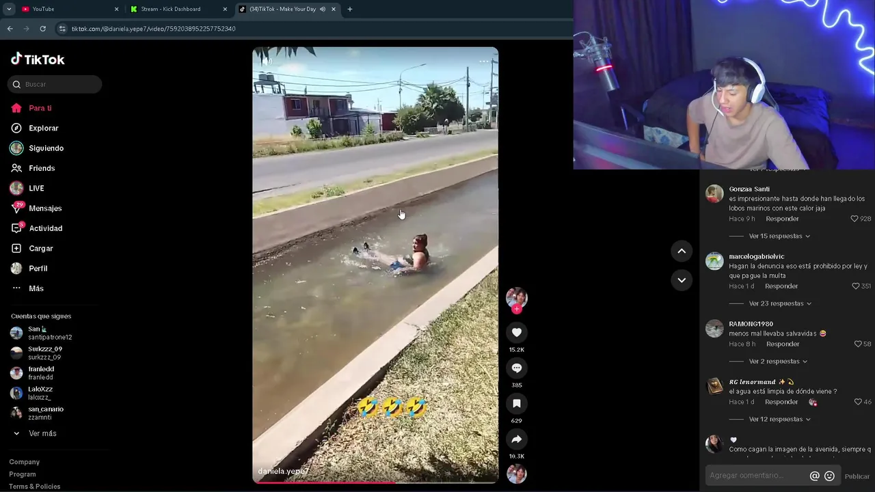This screenshot has width=875, height=492.
Task: Expand Ver 12 respuestas
Action: pos(779,419)
